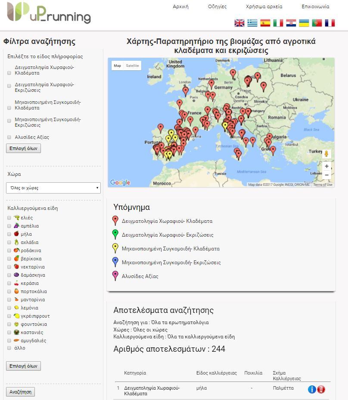Click the φουντούκια crop label
The height and width of the screenshot is (400, 348).
34,324
